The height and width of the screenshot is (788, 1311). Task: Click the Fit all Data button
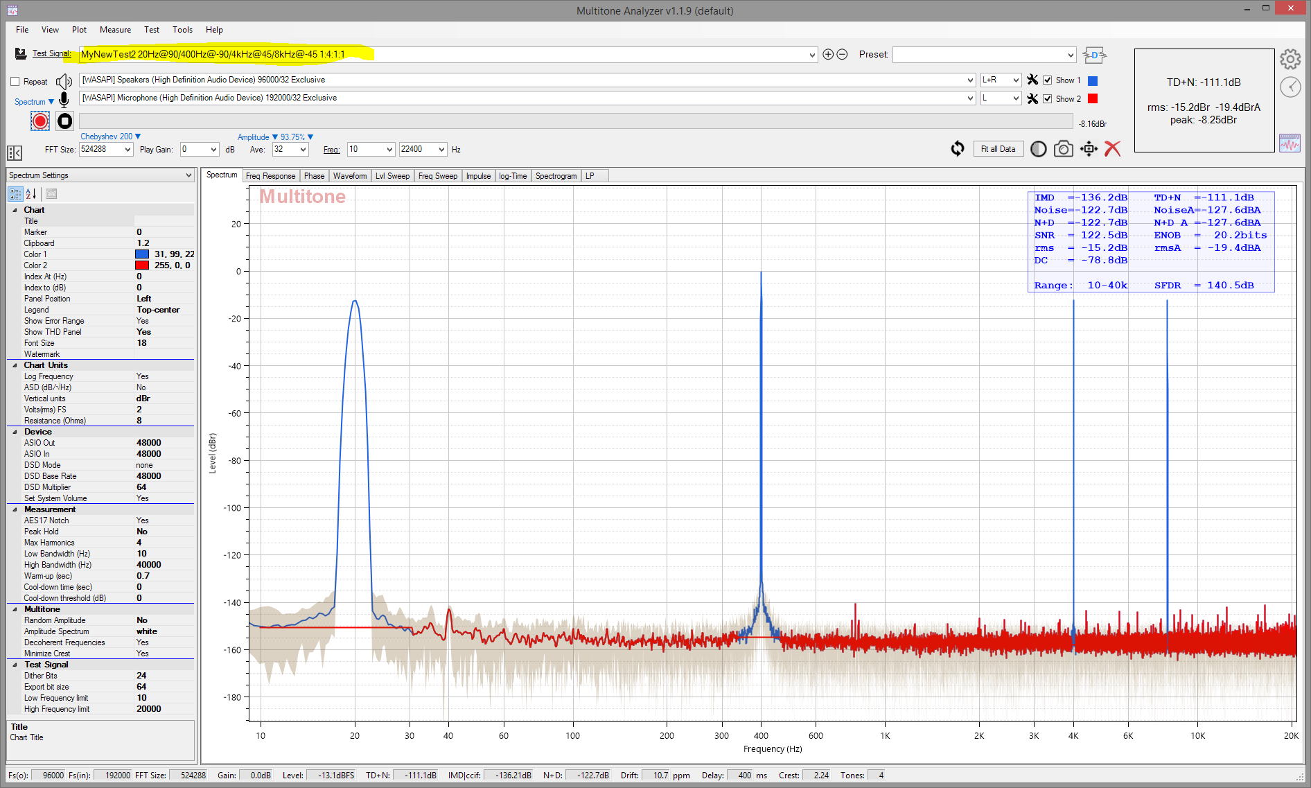click(998, 149)
